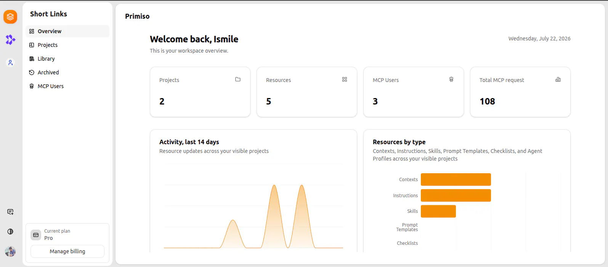The height and width of the screenshot is (267, 608).
Task: Click the bar chart icon on Total MCP request
Action: pos(558,79)
